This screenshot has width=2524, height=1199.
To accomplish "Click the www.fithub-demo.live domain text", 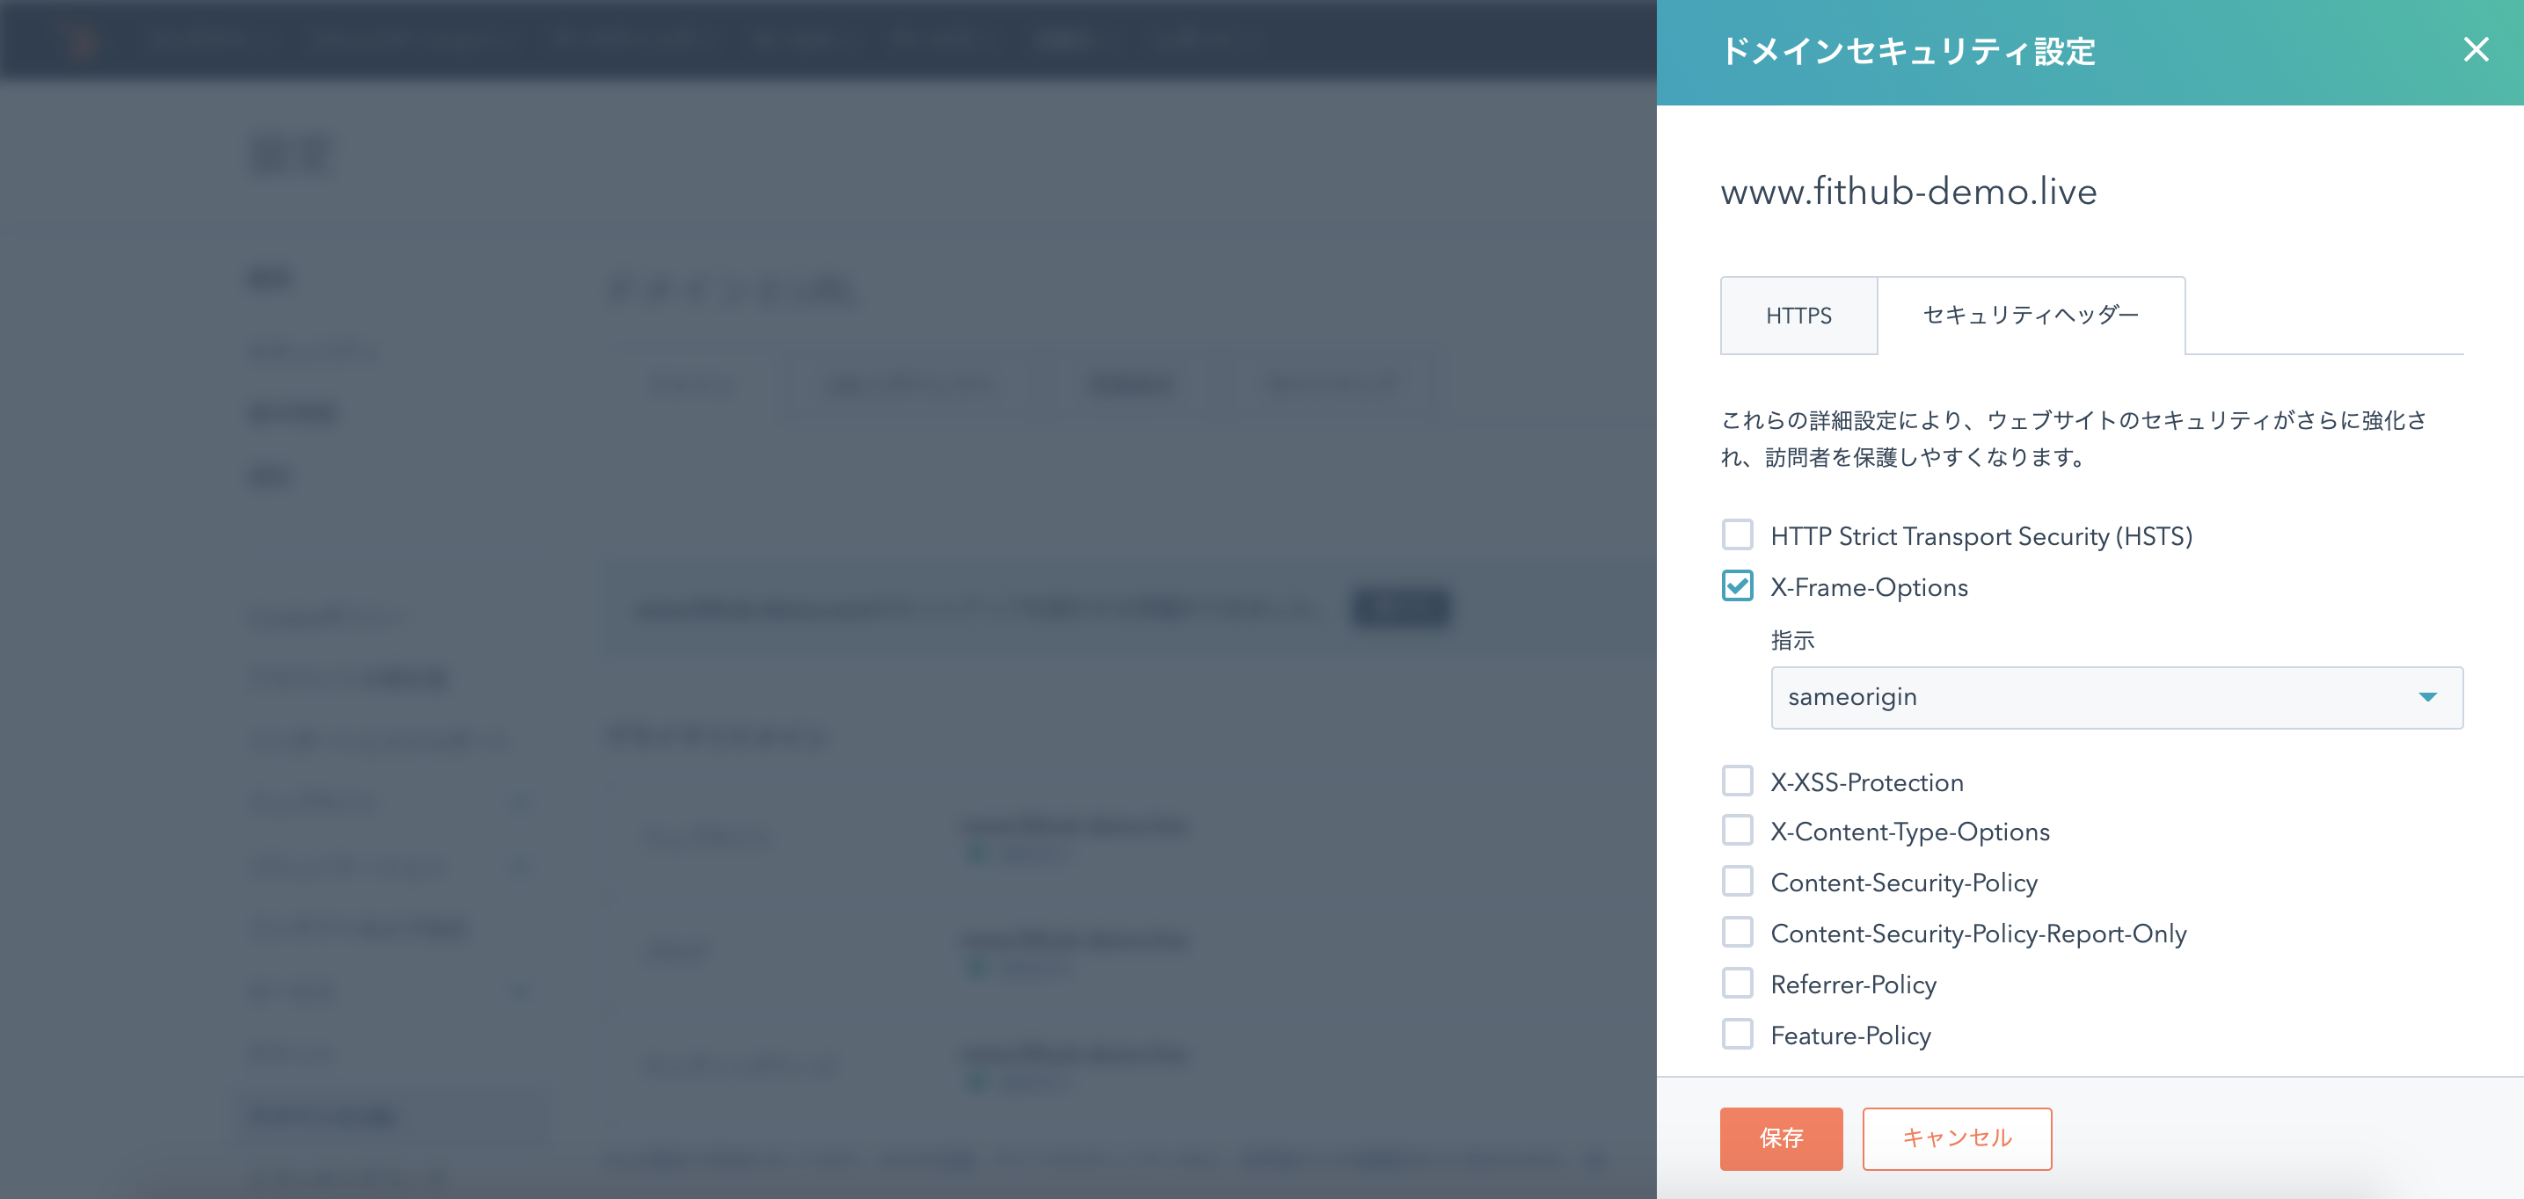I will point(1908,192).
